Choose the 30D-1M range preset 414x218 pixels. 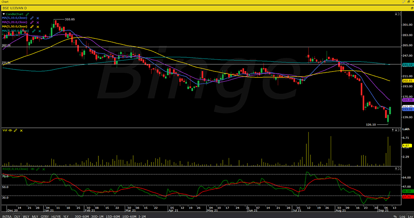point(98,216)
